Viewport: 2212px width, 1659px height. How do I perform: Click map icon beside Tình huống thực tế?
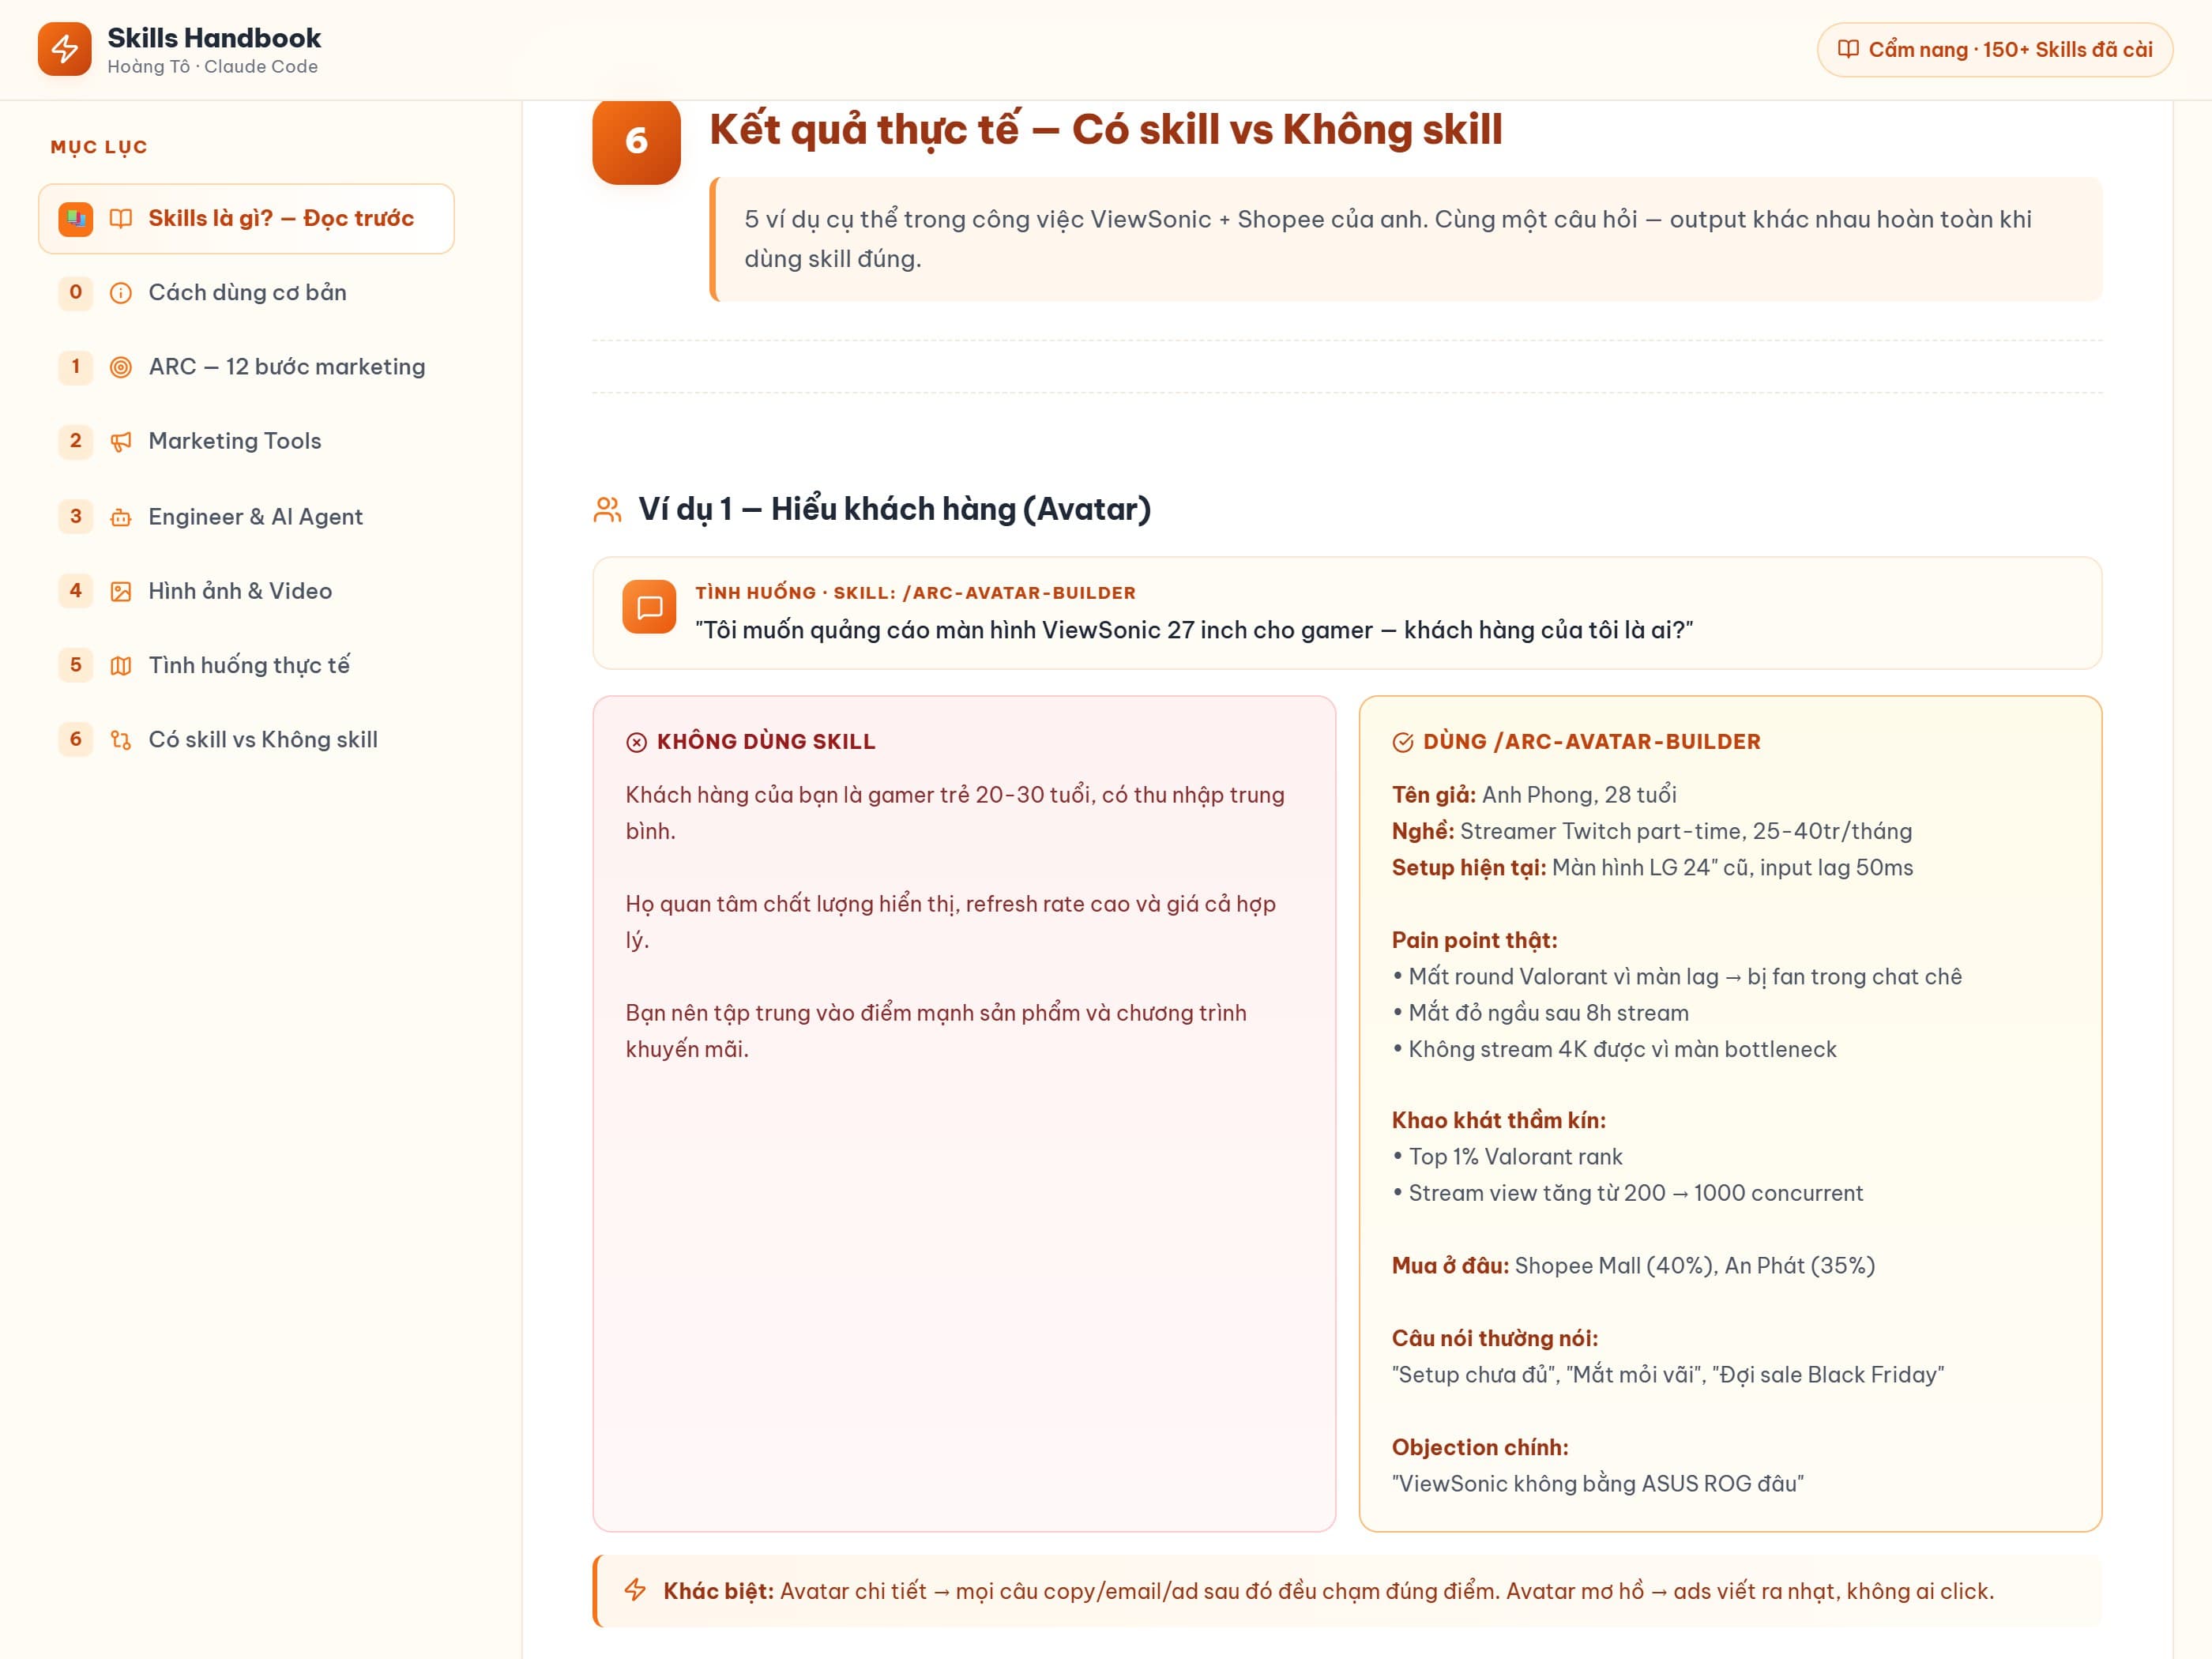121,666
